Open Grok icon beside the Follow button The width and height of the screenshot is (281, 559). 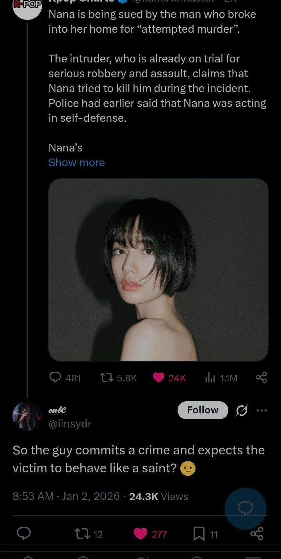pos(242,410)
